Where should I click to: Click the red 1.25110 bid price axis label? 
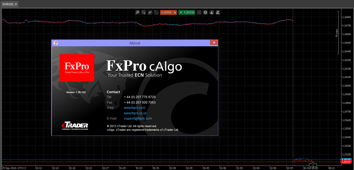tap(346, 162)
